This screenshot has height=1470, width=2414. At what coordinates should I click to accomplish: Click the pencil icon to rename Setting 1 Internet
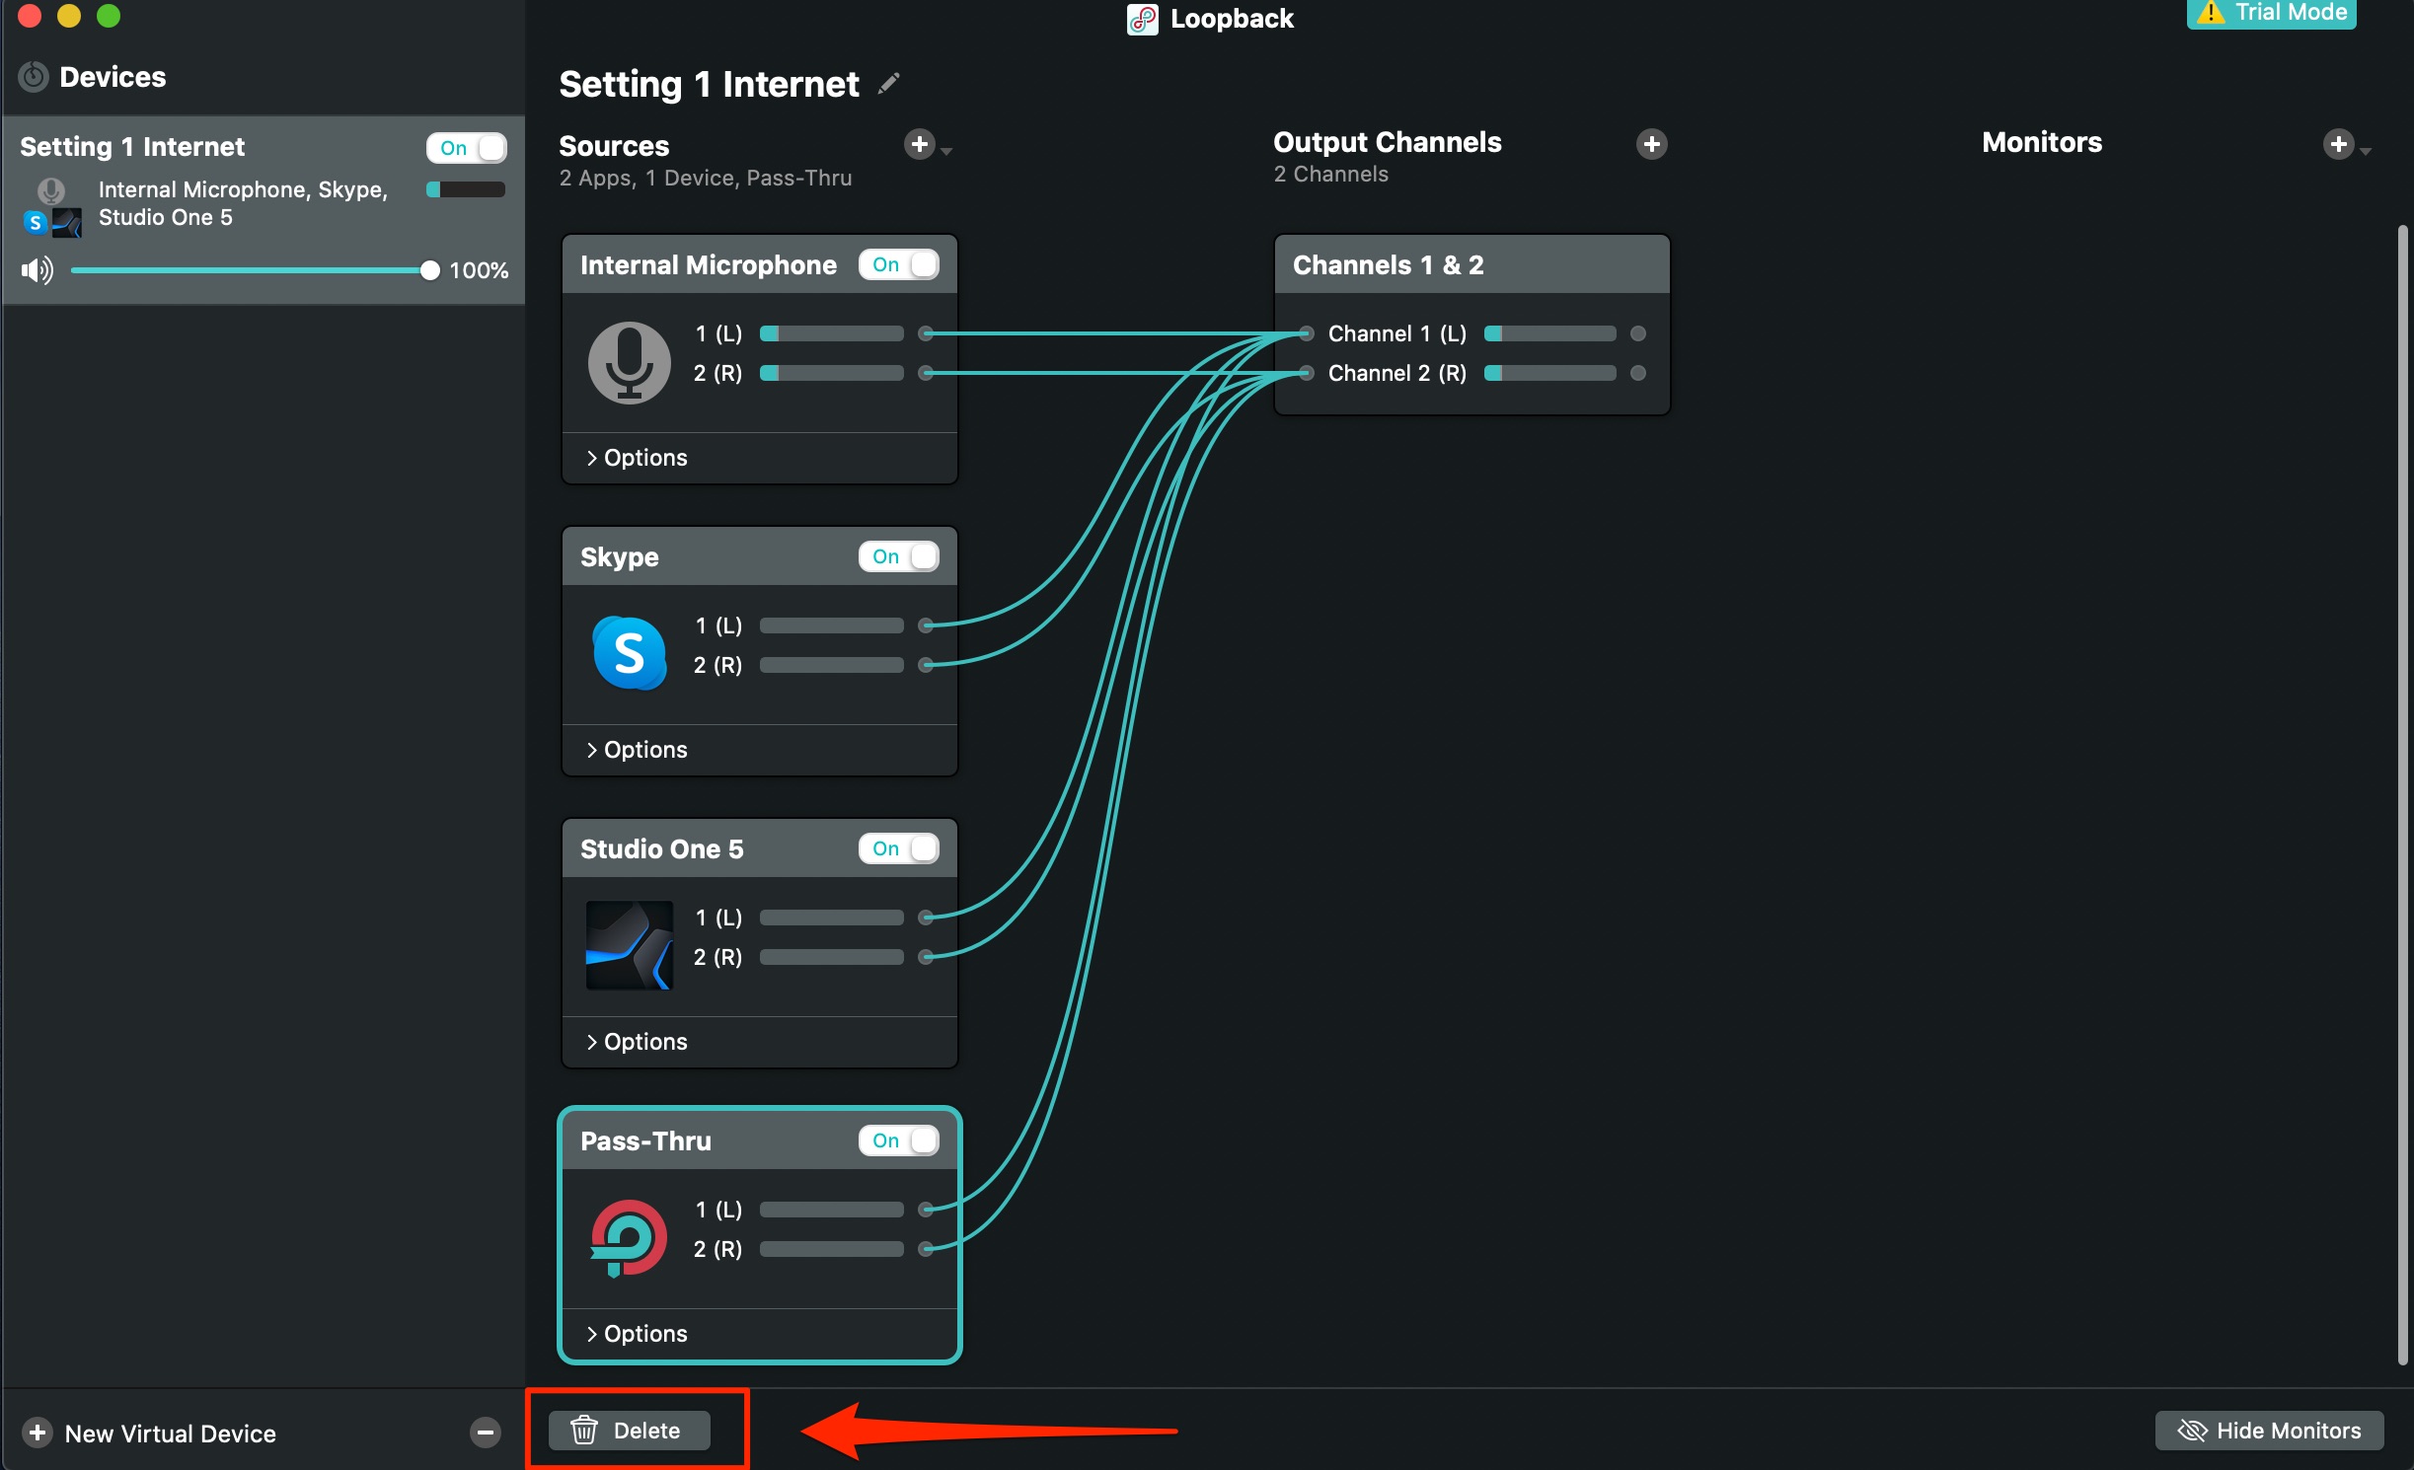click(x=888, y=84)
